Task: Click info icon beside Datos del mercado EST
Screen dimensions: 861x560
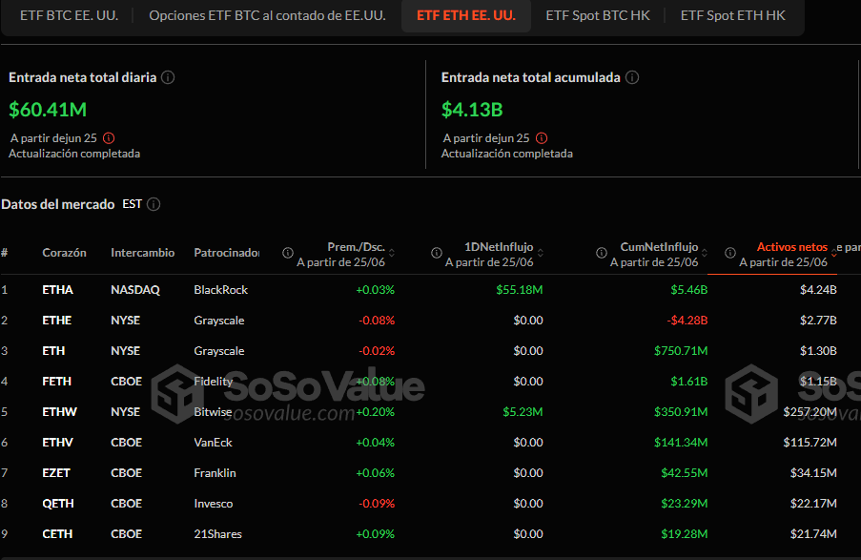Action: [x=154, y=204]
